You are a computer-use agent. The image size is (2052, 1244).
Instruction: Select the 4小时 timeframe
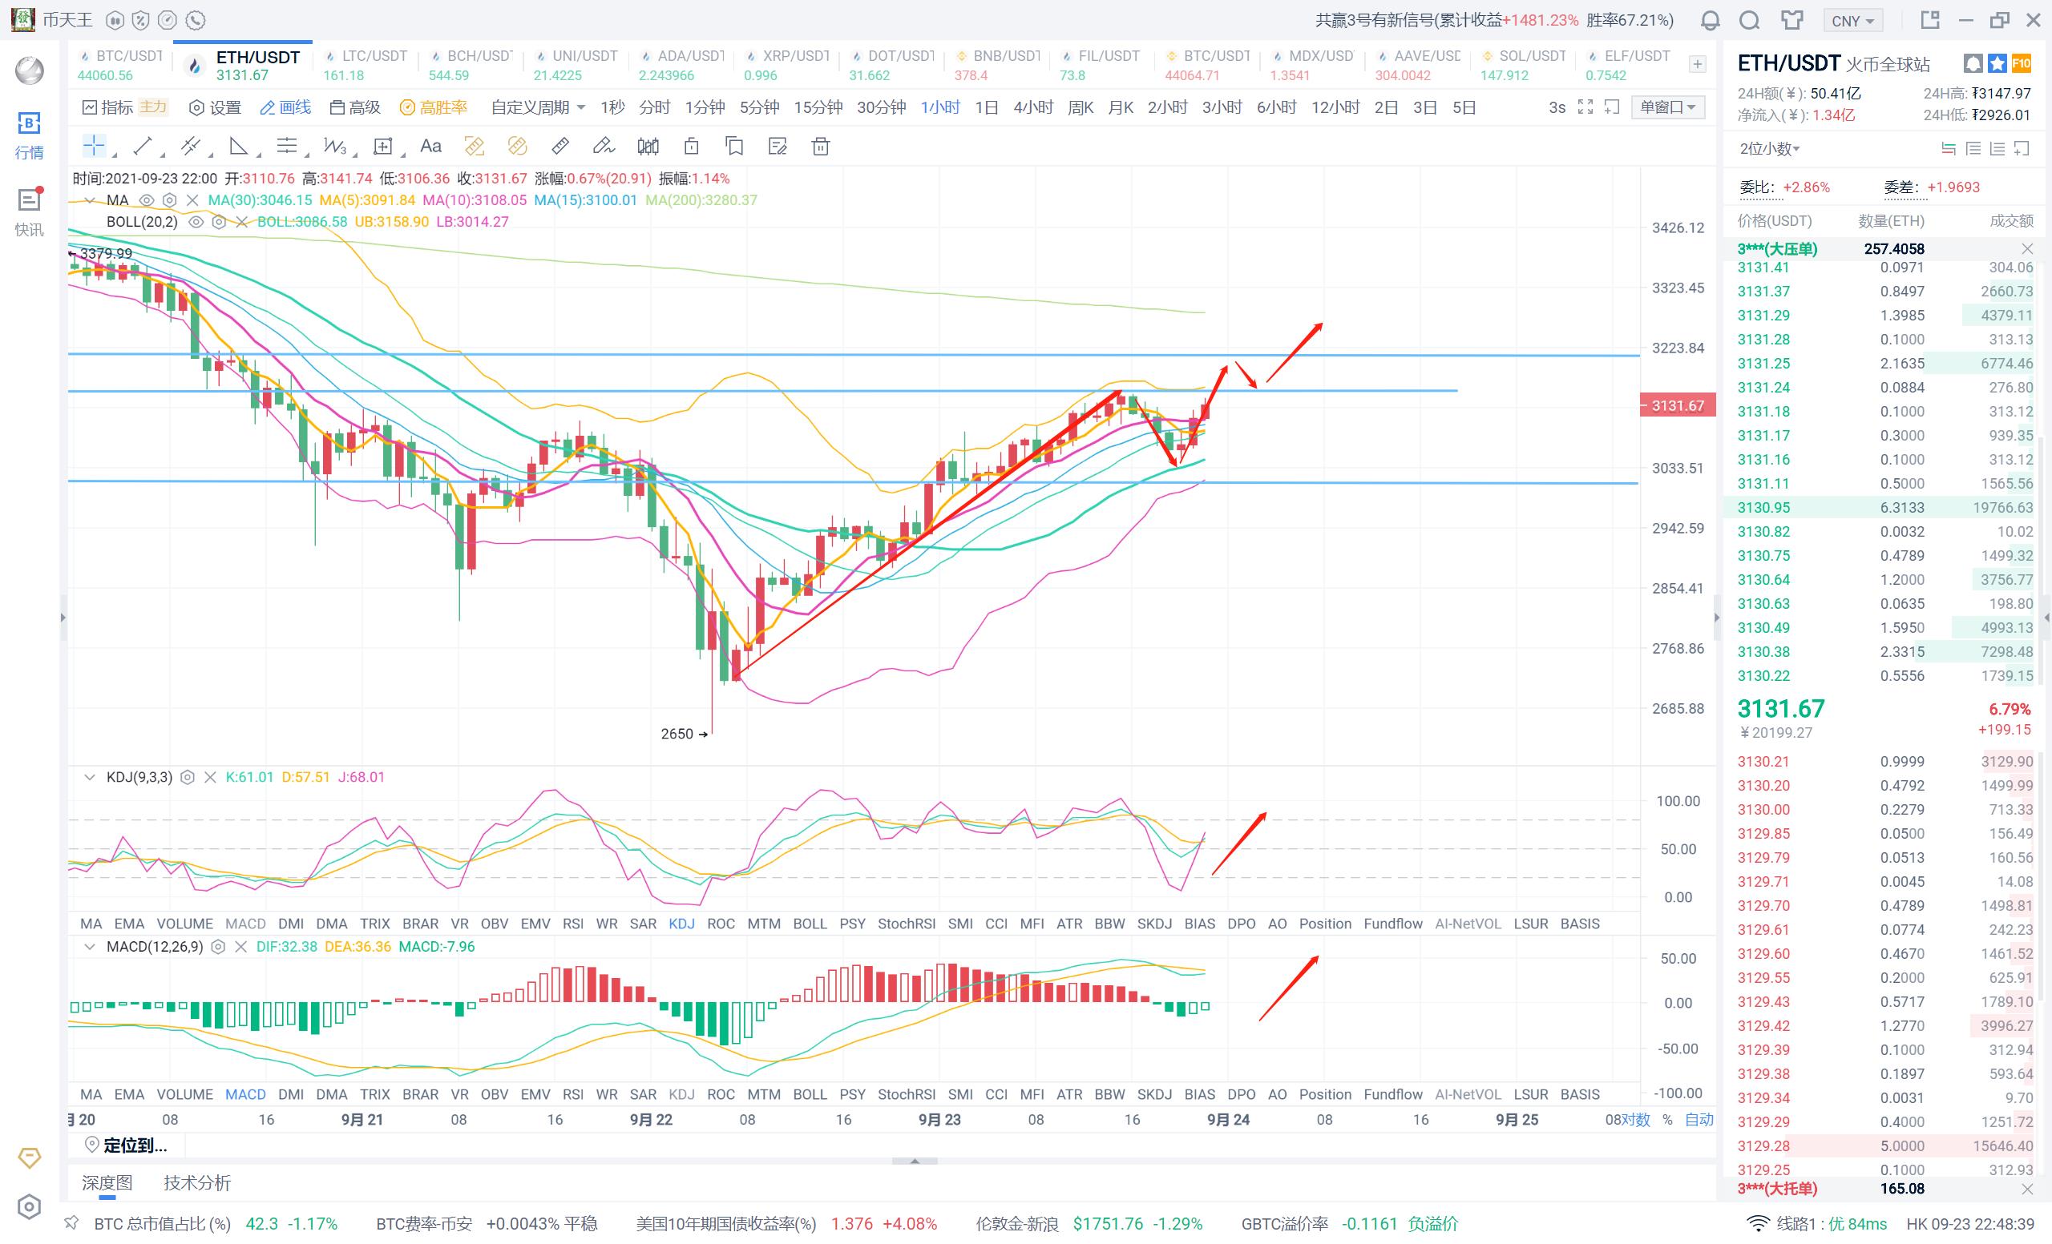tap(1032, 107)
